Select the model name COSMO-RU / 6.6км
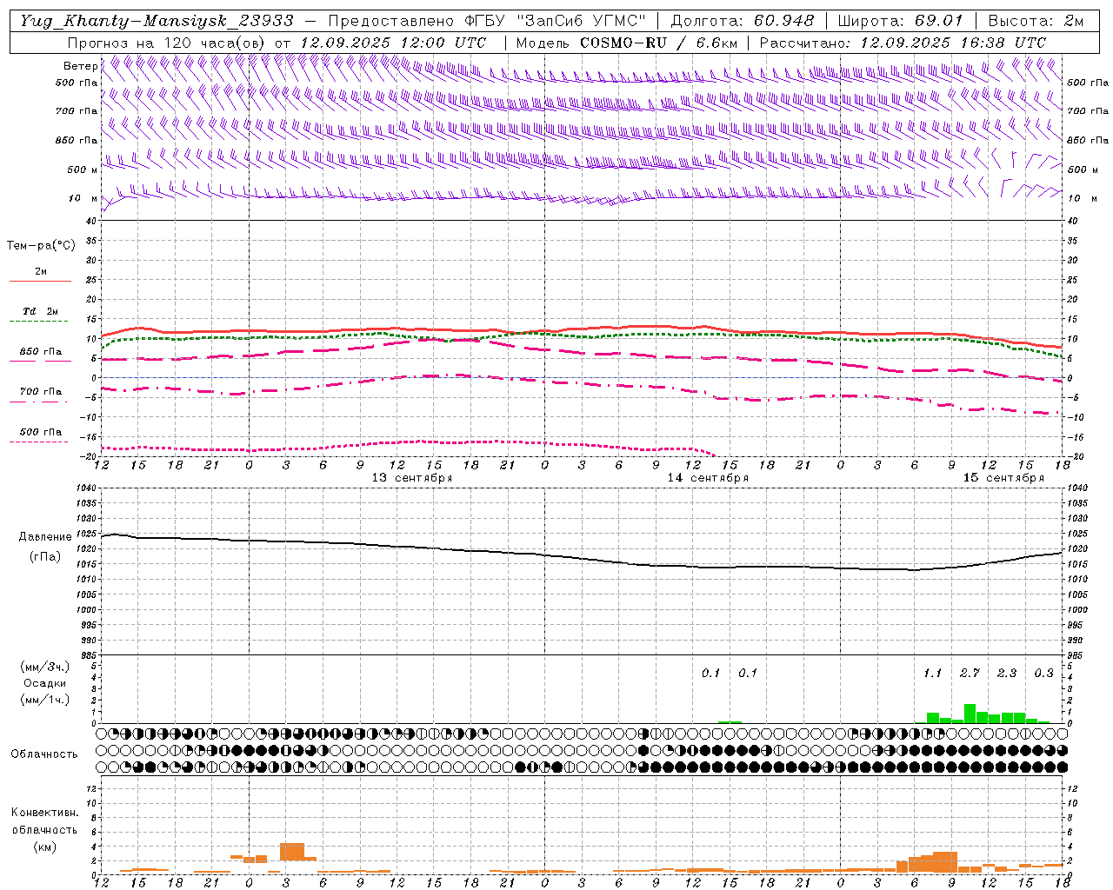 [658, 43]
